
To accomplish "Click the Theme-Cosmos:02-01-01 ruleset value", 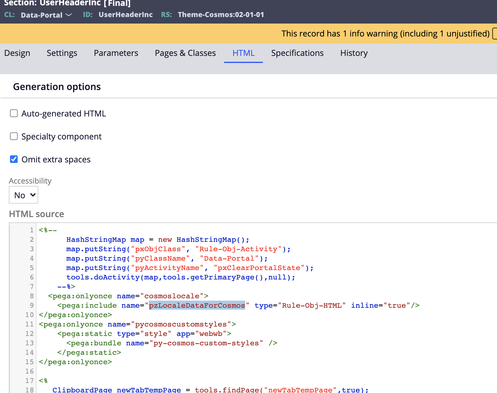I will 221,15.
